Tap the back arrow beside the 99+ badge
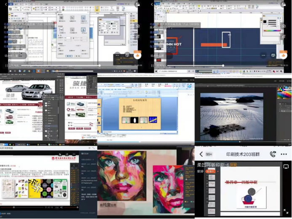This screenshot has width=292, height=219. coord(201,155)
